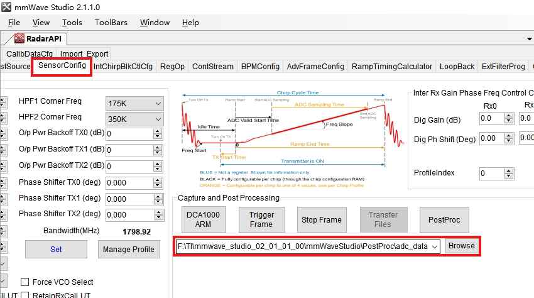The width and height of the screenshot is (534, 298).
Task: Open the ToolBars menu
Action: point(111,23)
